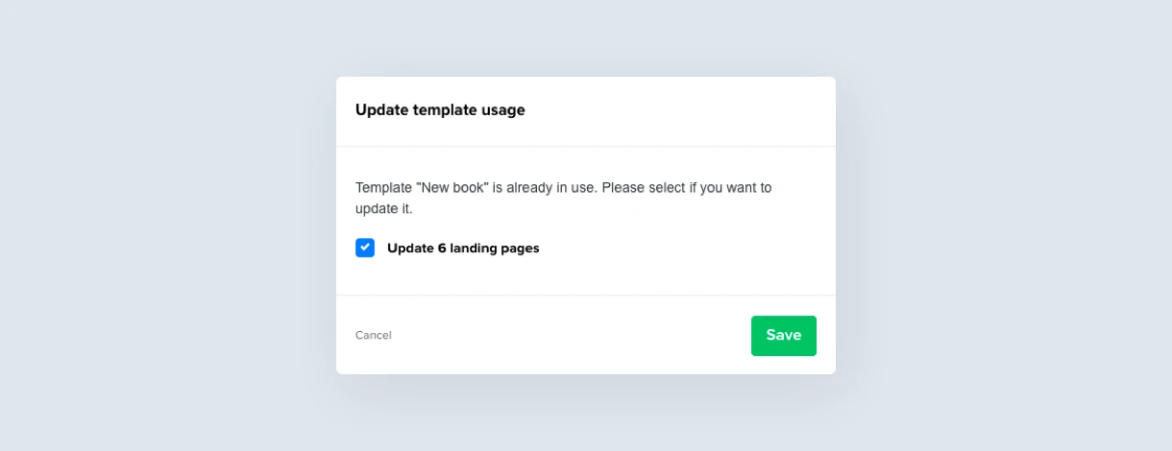Click the "Update 6 landing pages" label

coord(463,249)
